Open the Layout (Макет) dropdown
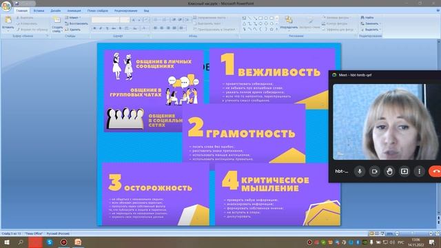The image size is (441, 248). (x=73, y=18)
